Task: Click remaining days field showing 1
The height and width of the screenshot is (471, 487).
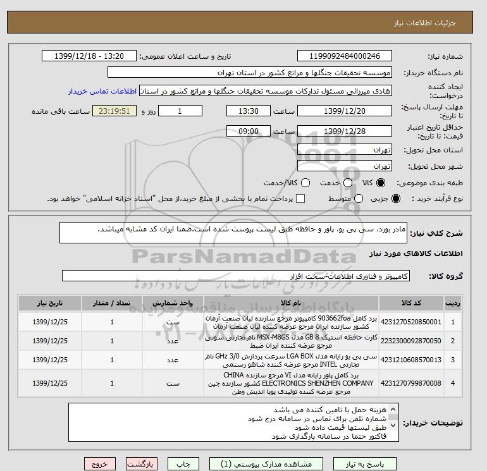Action: [180, 111]
